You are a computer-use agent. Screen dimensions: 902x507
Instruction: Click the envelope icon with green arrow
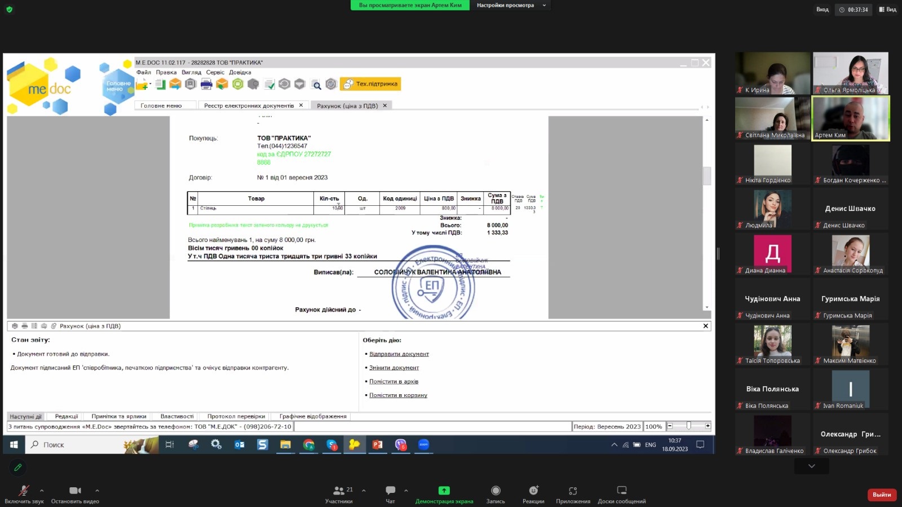(x=222, y=85)
